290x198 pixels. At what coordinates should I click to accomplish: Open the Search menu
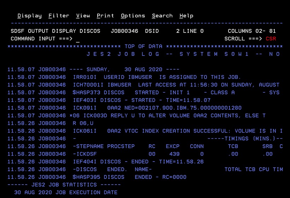coord(162,16)
